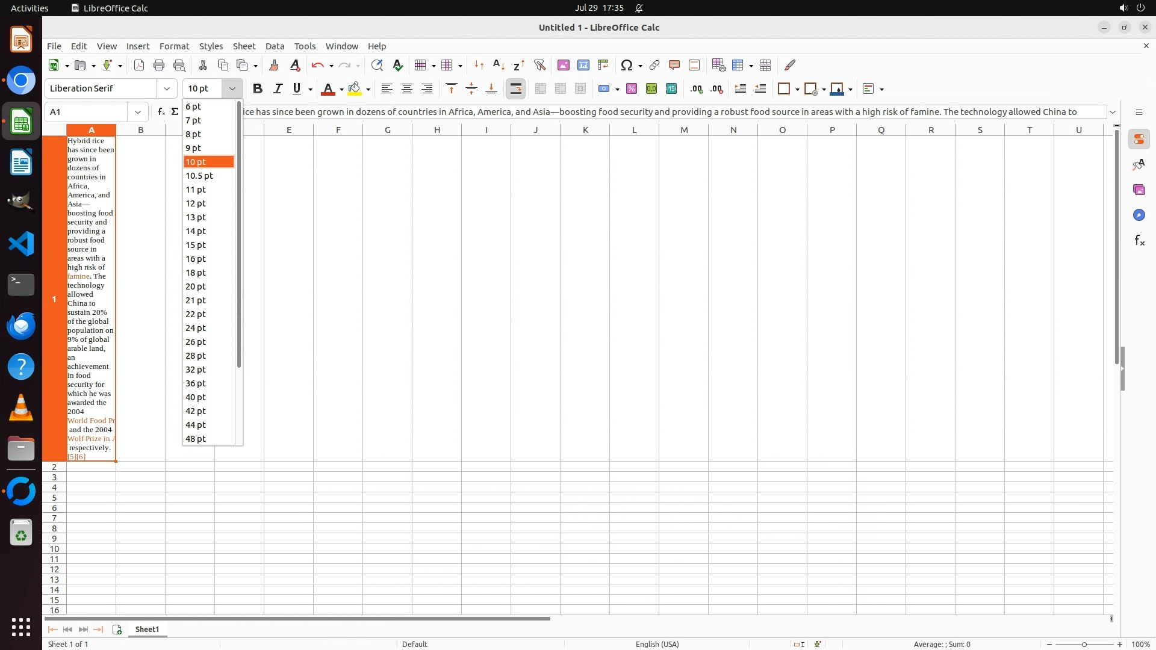Click the Sort Ascending toolbar icon

click(499, 65)
